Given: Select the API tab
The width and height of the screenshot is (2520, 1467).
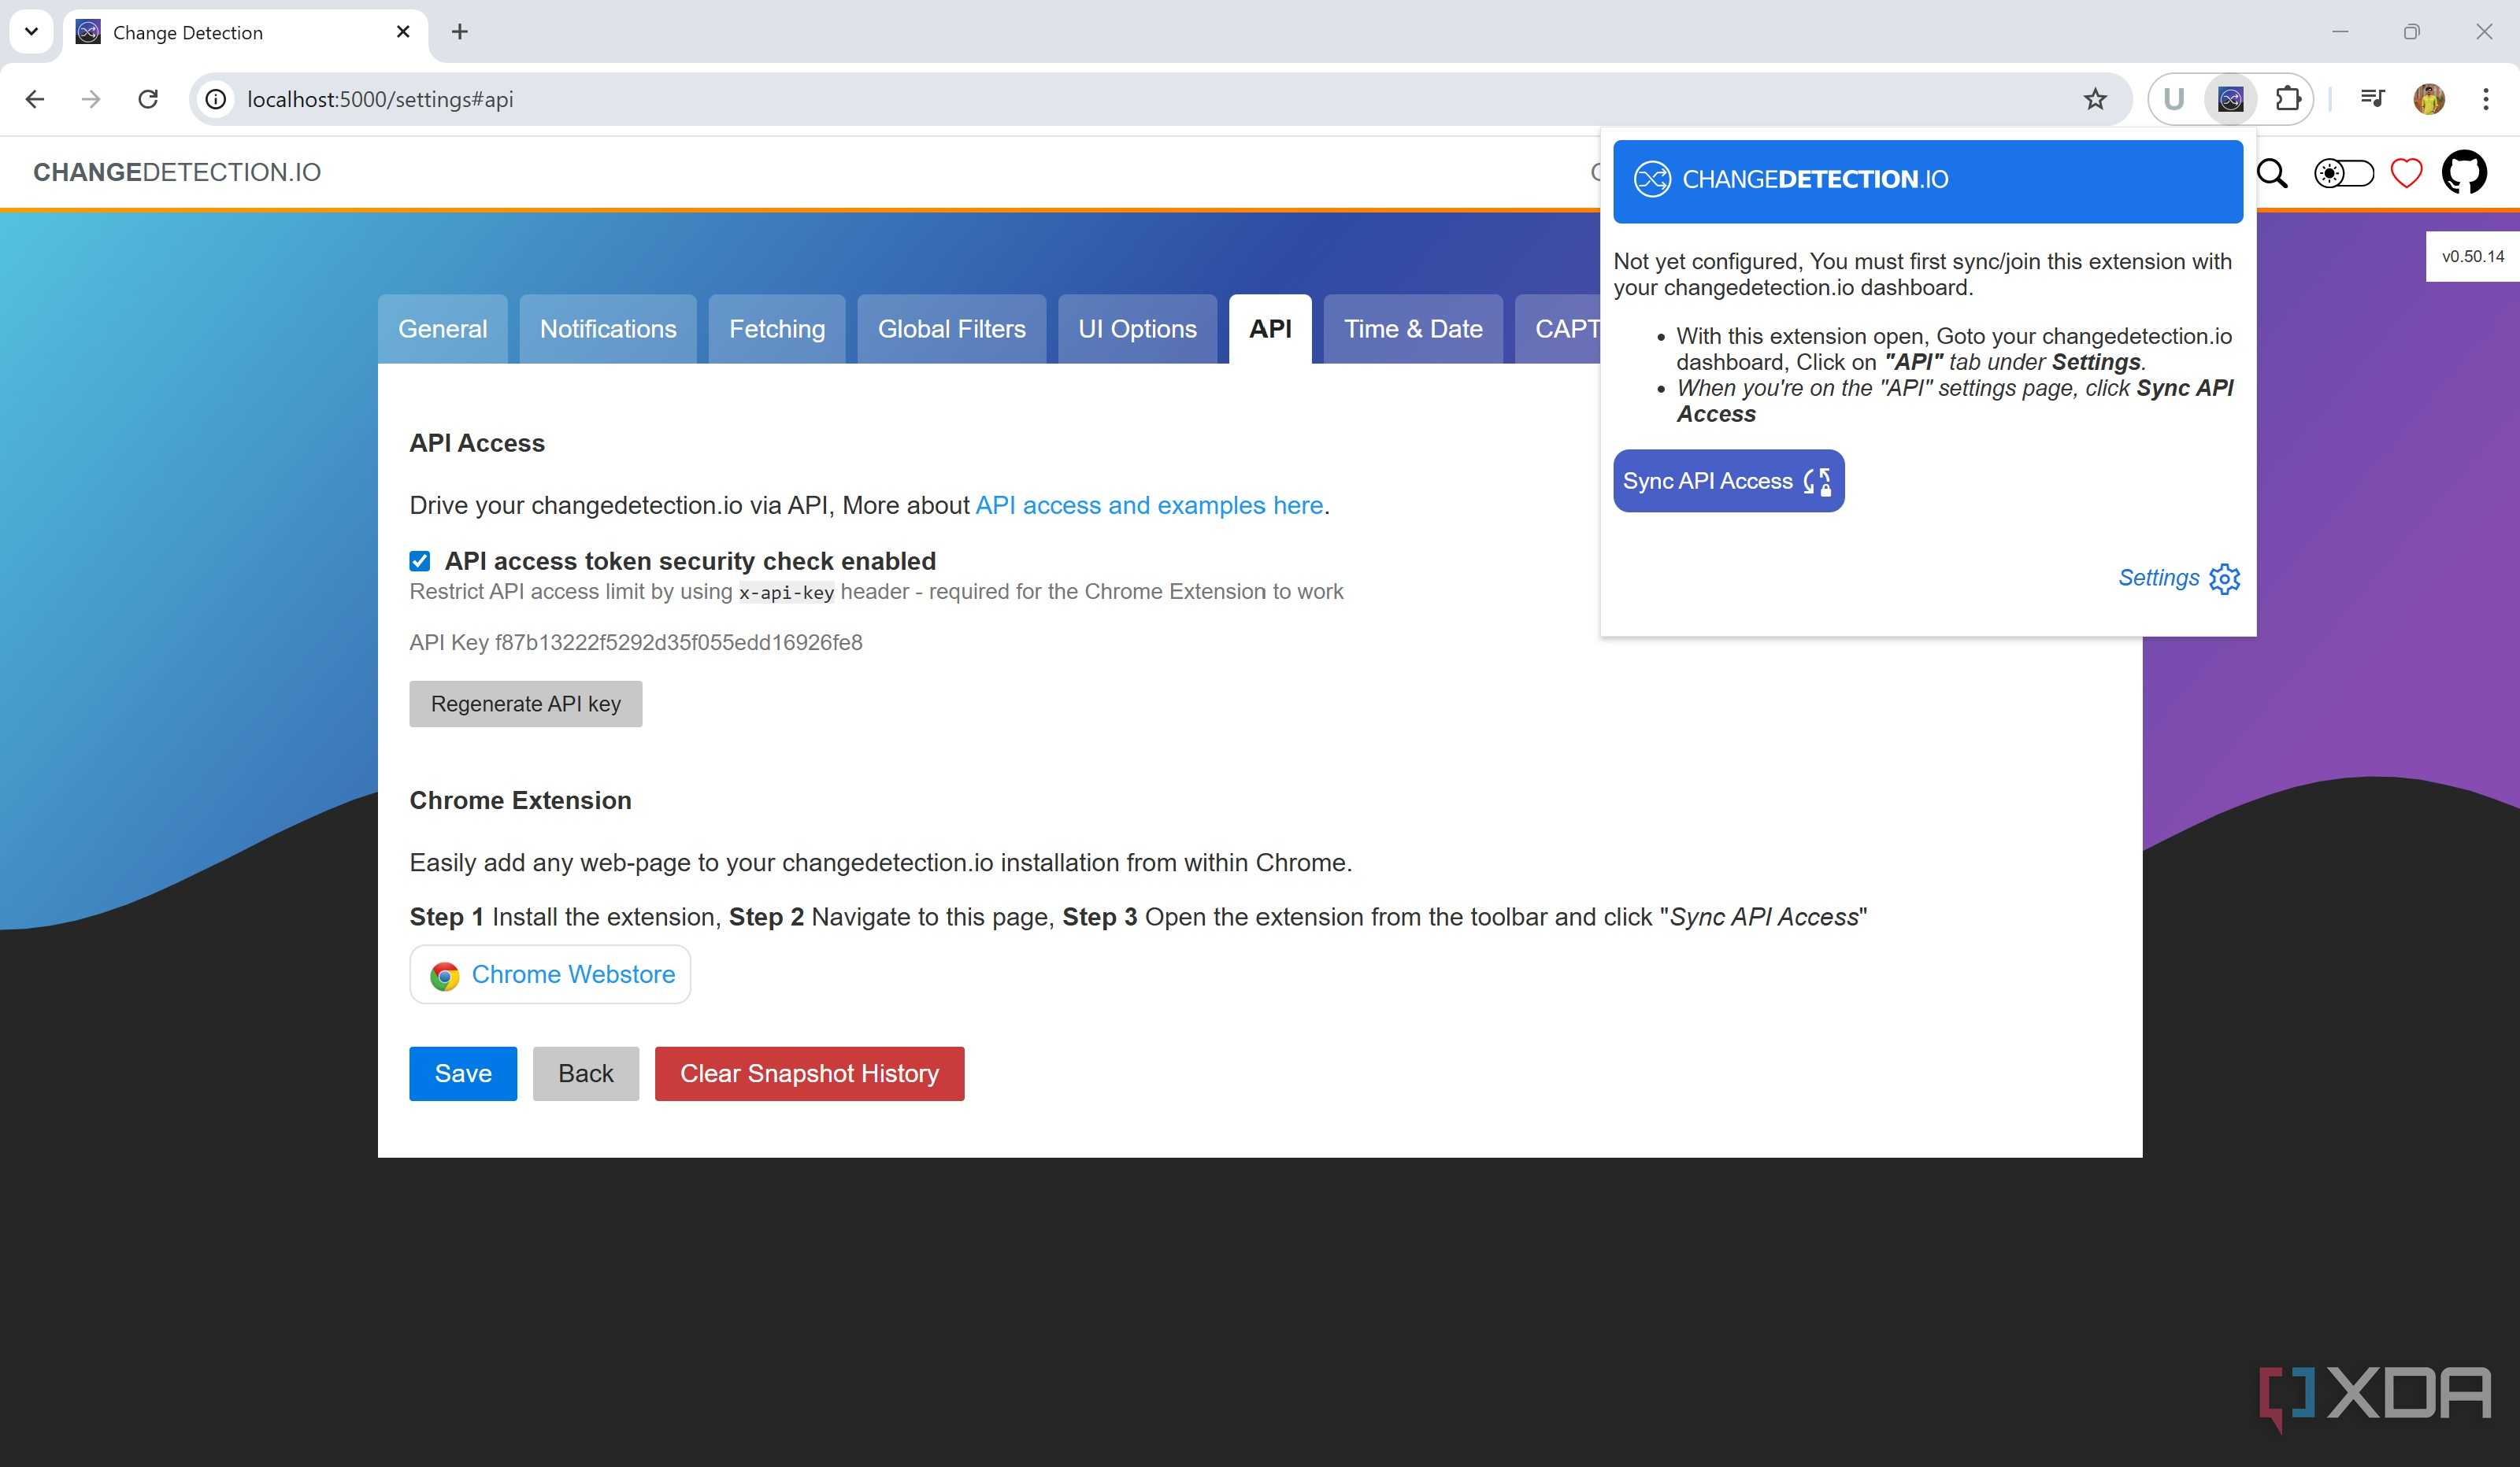Looking at the screenshot, I should tap(1270, 329).
